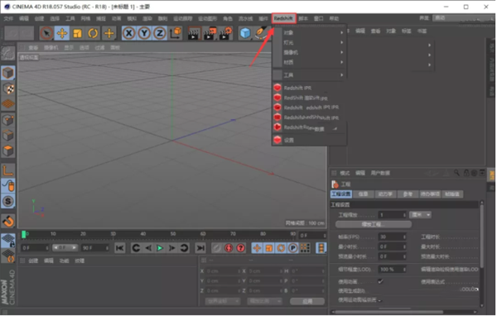Image resolution: width=497 pixels, height=316 pixels.
Task: Open the 界面 layout dropdown at top right
Action: pos(463,18)
